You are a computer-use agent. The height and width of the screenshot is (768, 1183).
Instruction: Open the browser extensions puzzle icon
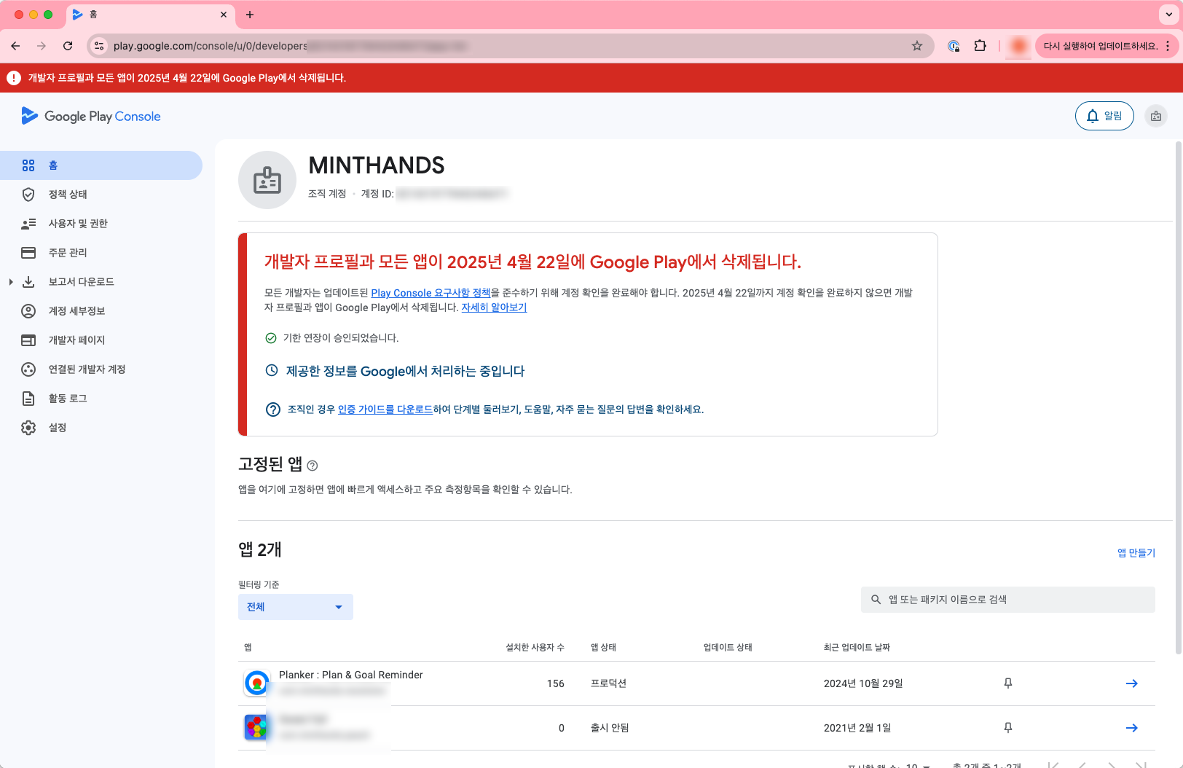(x=980, y=46)
